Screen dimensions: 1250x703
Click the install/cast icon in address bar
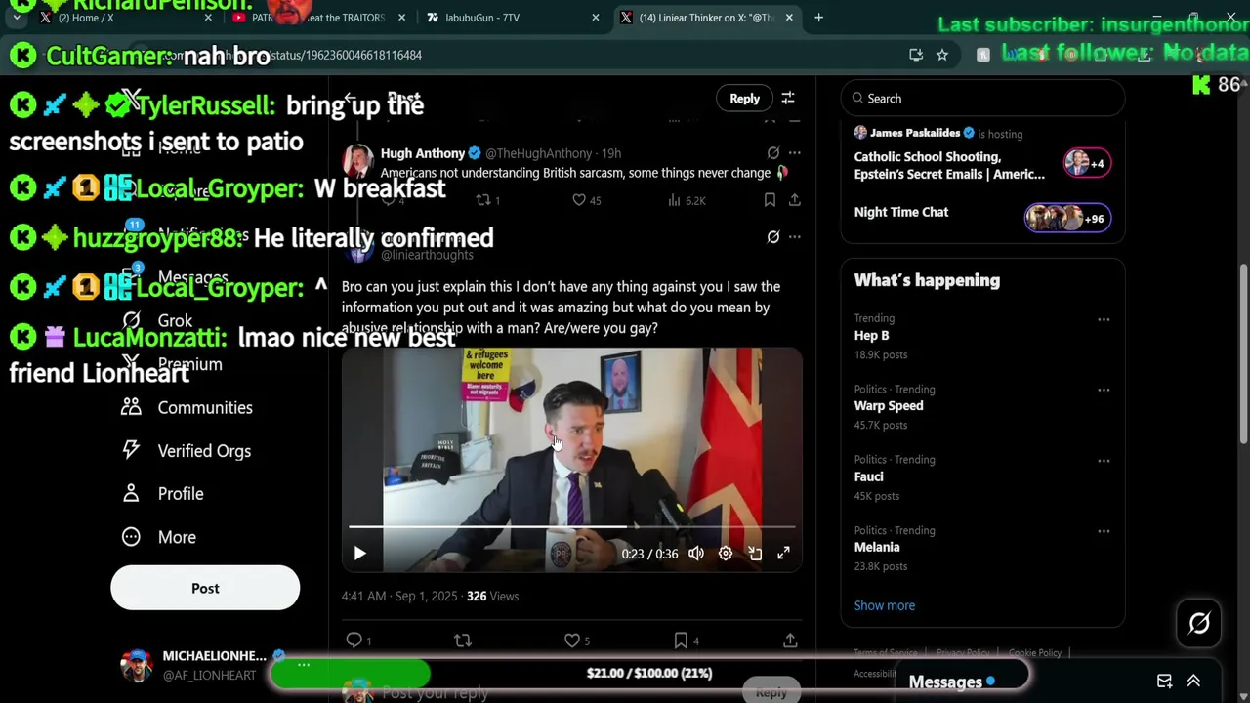[x=916, y=55]
